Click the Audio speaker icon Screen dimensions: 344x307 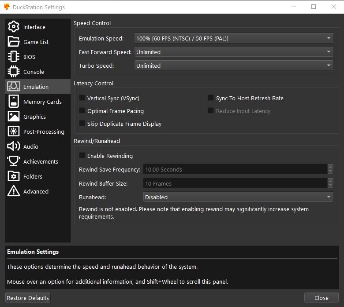[x=14, y=146]
